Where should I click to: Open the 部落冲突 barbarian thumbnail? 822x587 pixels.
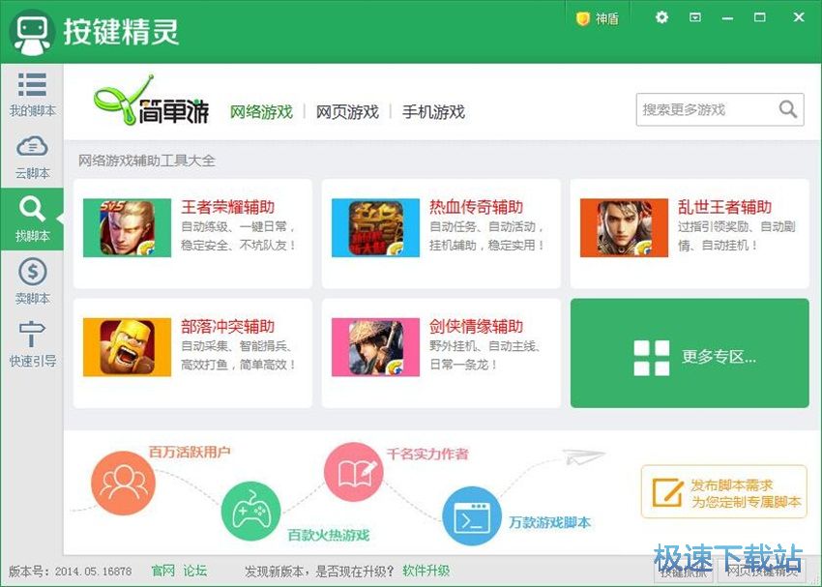point(127,347)
